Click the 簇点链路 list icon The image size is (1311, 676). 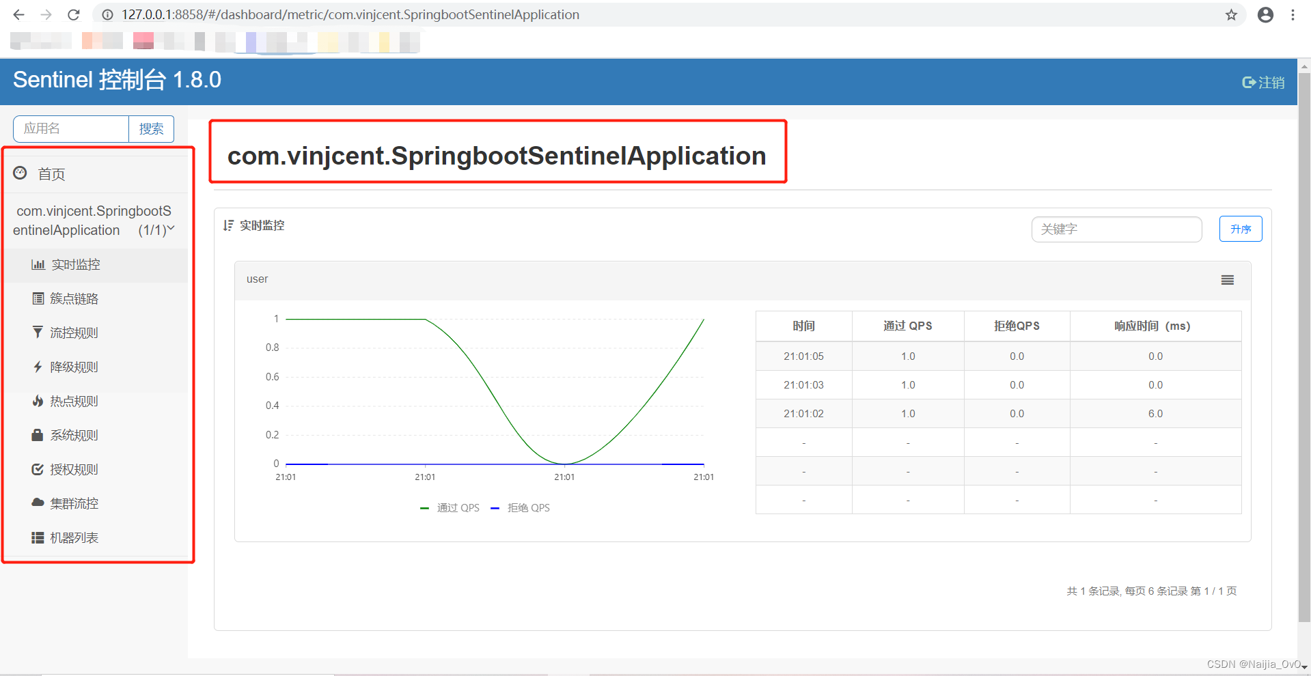pos(38,298)
